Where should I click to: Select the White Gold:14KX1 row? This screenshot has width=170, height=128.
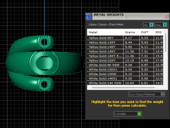point(125,79)
